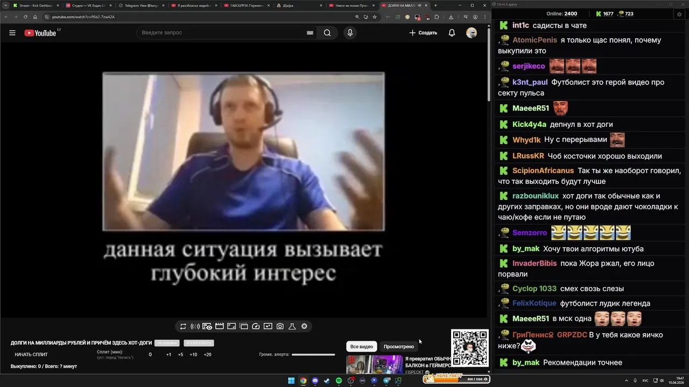This screenshot has height=387, width=689.
Task: Click username AtomicPenis in chat
Action: pyautogui.click(x=535, y=40)
